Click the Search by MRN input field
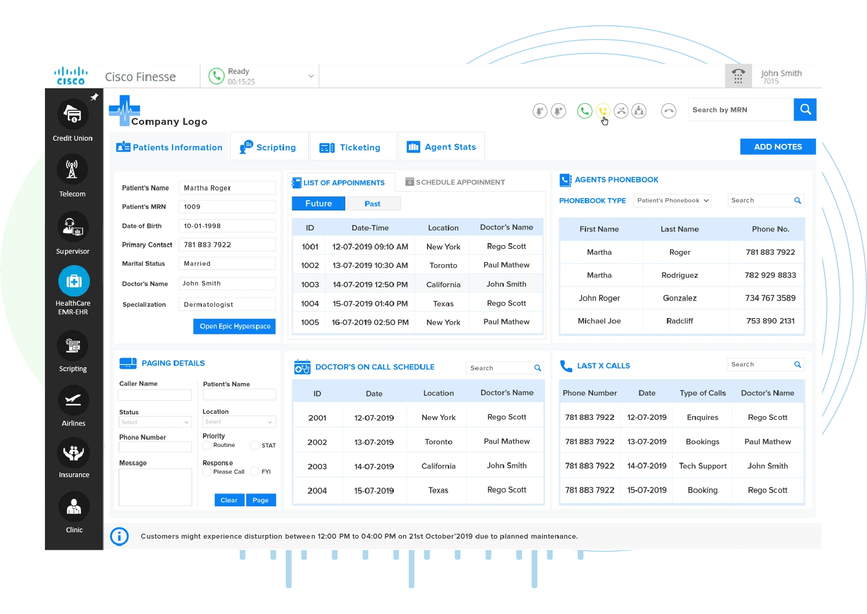The height and width of the screenshot is (614, 867). pyautogui.click(x=740, y=109)
